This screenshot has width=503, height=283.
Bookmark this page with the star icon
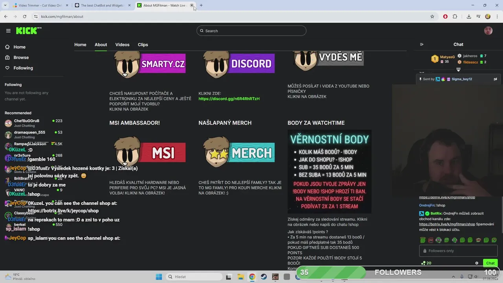coord(432,17)
